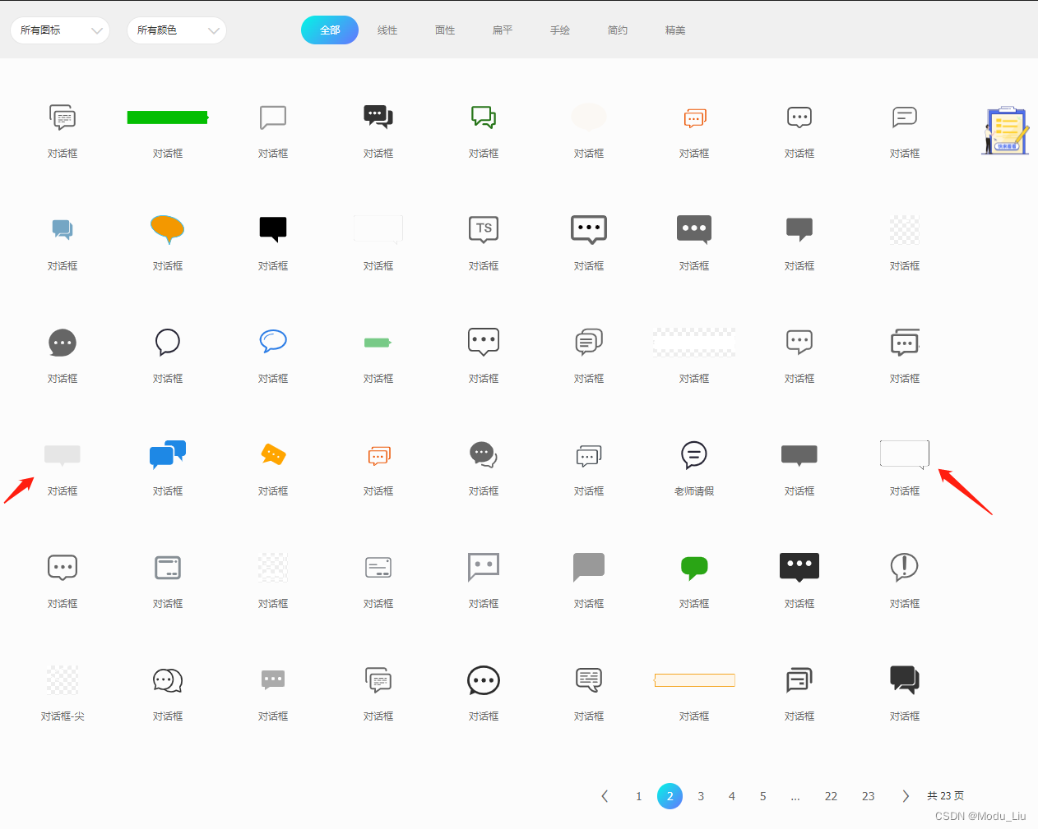This screenshot has height=829, width=1038.
Task: Select the solid blue double chat icon
Action: 168,454
